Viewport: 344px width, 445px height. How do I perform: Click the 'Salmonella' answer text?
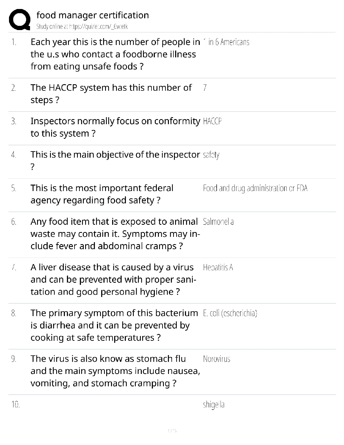[x=218, y=222]
